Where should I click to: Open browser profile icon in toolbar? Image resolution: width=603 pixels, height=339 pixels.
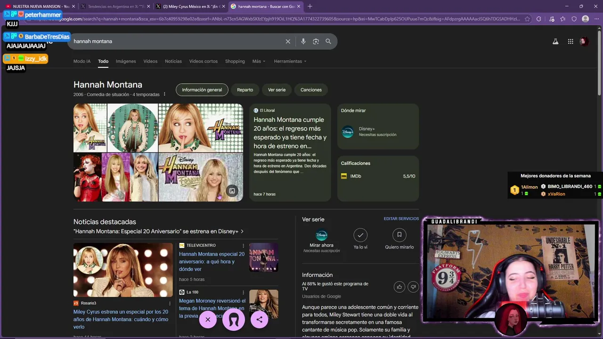point(585,19)
